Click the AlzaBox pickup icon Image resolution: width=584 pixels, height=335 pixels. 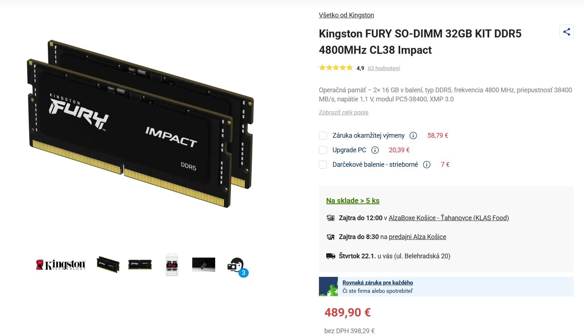pyautogui.click(x=330, y=218)
